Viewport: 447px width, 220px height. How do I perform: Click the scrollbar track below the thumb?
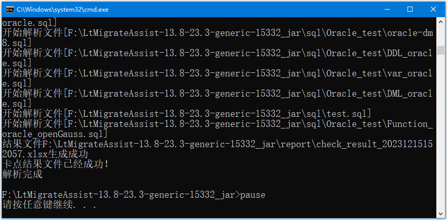(x=440, y=131)
